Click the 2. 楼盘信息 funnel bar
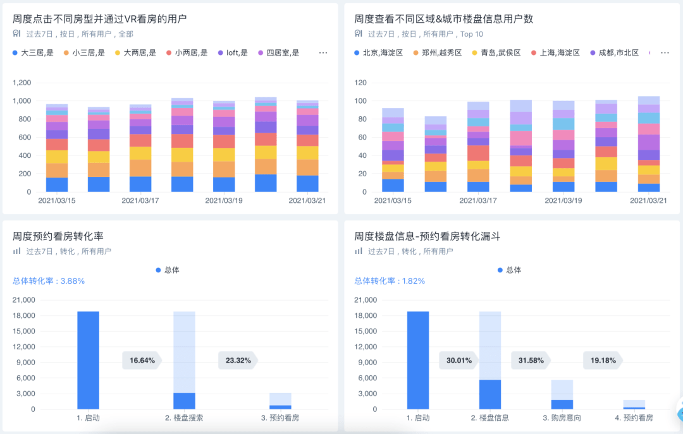 490,361
